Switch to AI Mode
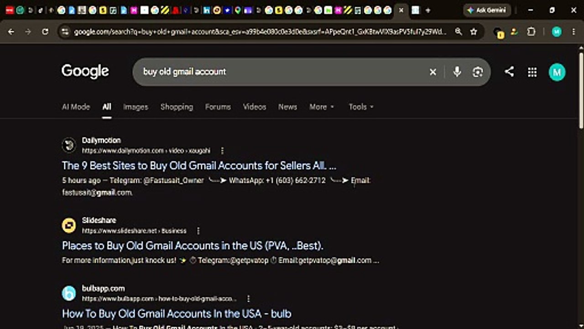 (x=76, y=106)
